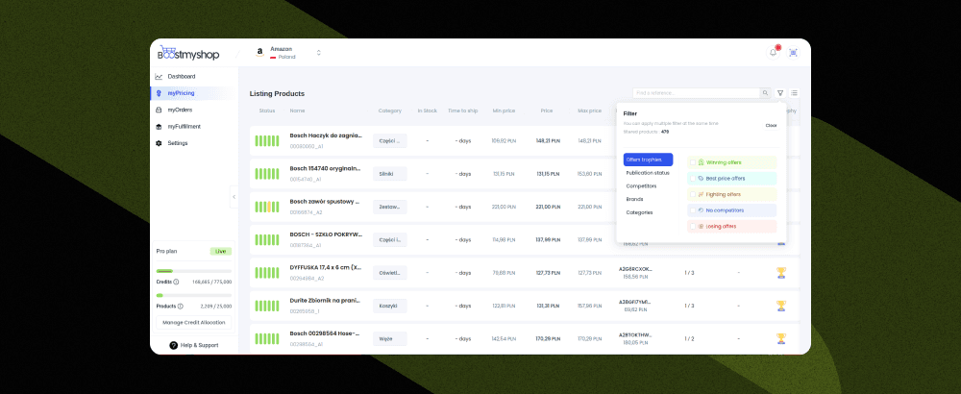Screen dimensions: 961x394
Task: Click the myFulfillment box icon
Action: click(x=159, y=126)
